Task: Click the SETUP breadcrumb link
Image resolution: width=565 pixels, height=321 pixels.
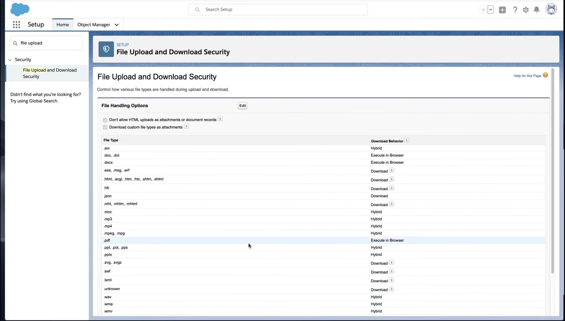Action: click(123, 45)
